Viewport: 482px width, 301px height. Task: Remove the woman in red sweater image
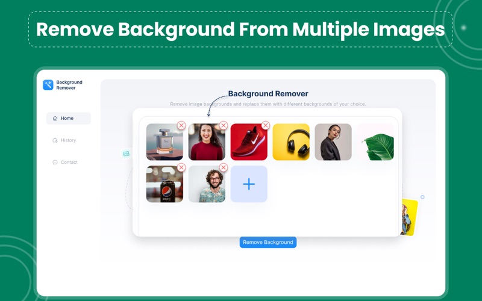click(x=224, y=125)
